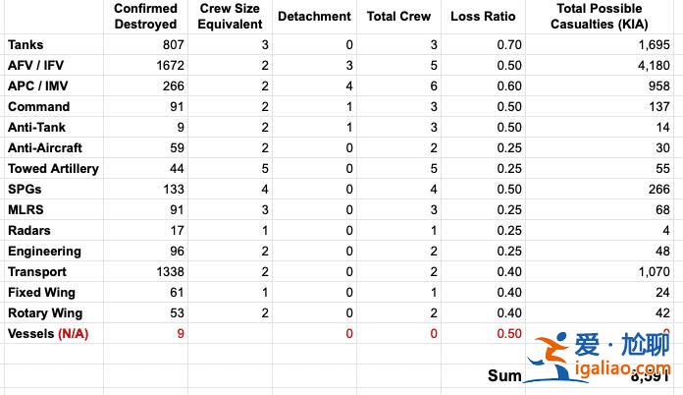Select the Confirmed Destroyed column header
Screen dimensions: 683x395
click(145, 17)
